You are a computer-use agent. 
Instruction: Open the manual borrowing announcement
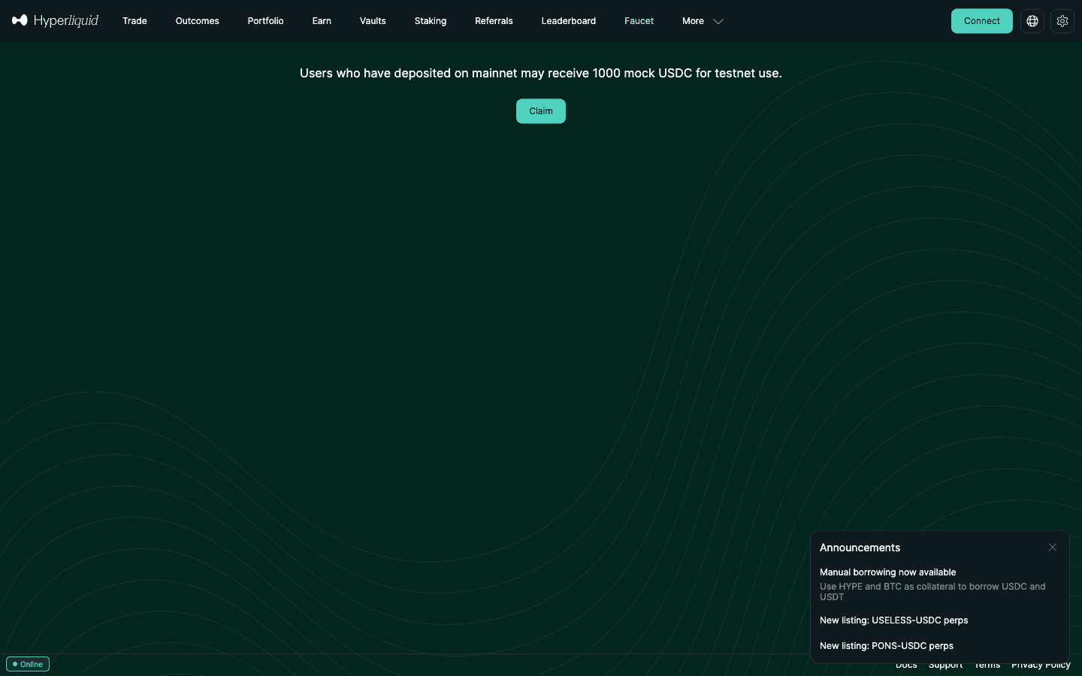coord(939,584)
